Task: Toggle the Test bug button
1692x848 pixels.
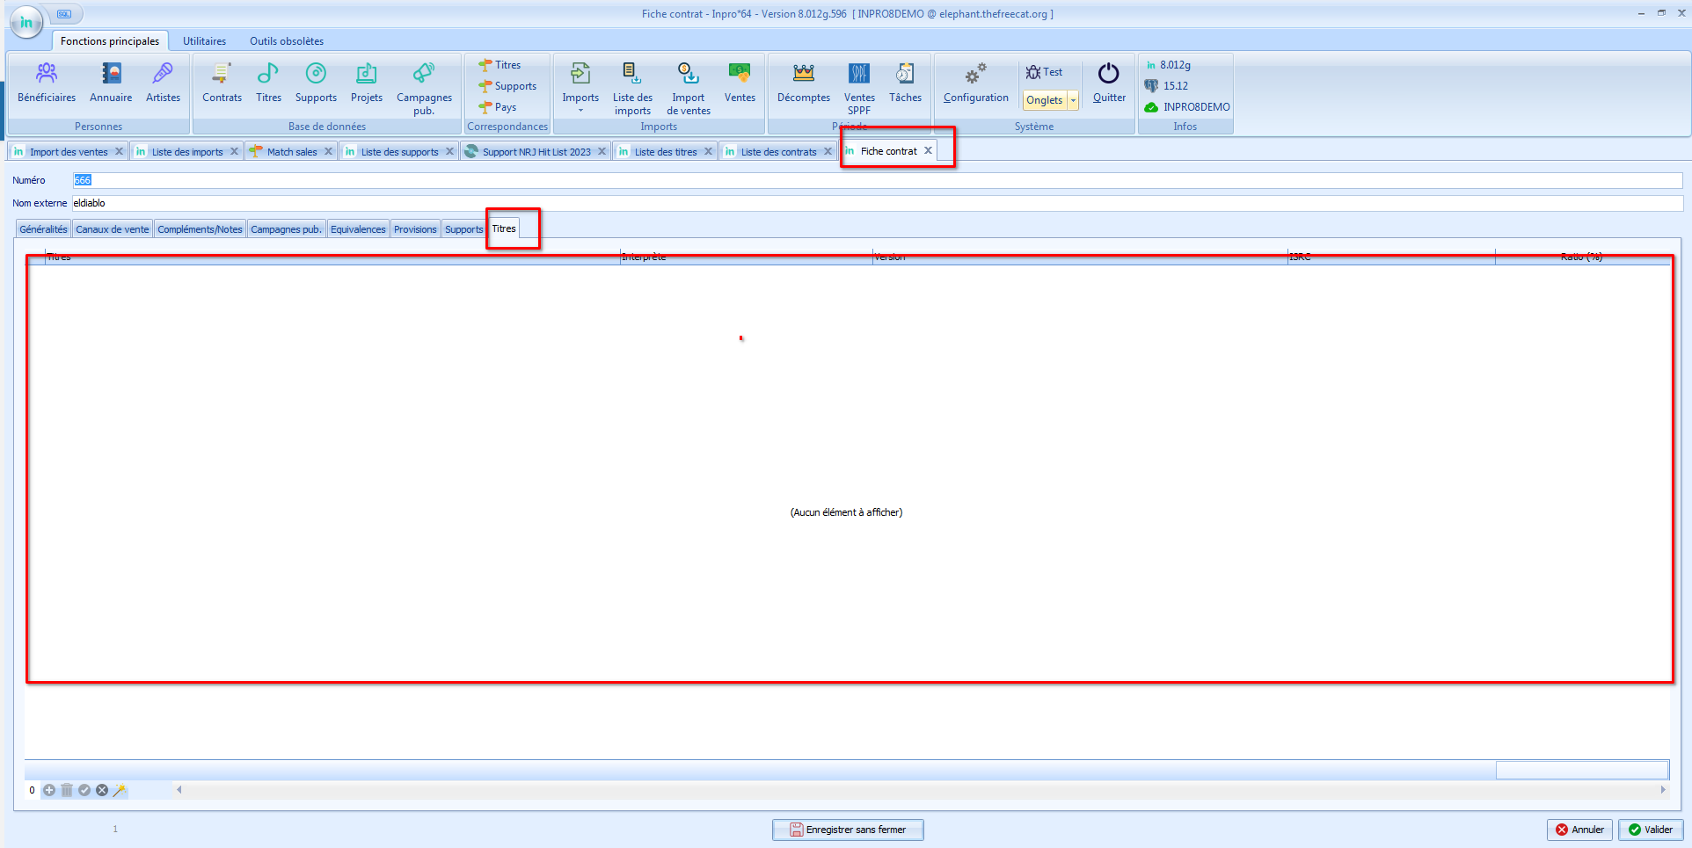Action: (x=1044, y=72)
